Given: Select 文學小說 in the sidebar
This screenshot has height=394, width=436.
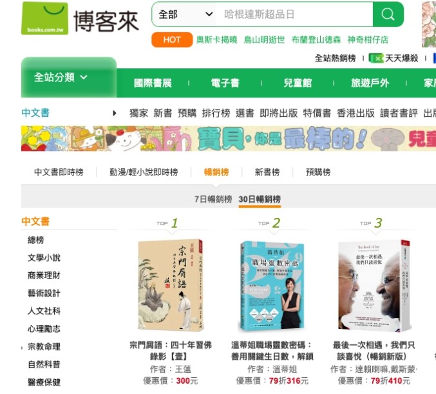Looking at the screenshot, I should 44,257.
